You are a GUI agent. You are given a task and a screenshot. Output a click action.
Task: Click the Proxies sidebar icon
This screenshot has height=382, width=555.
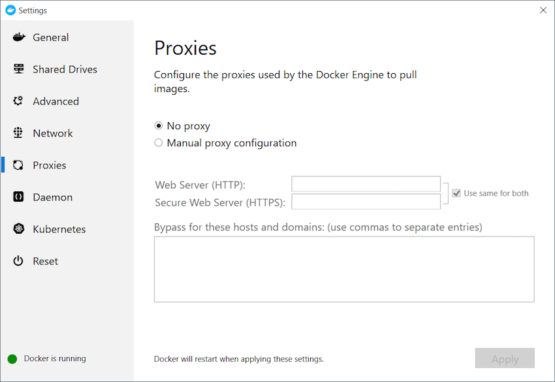(18, 165)
